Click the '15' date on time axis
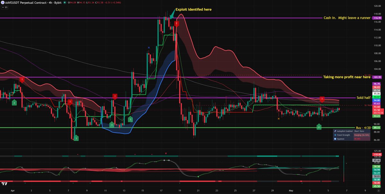The image size is (385, 194). [142, 190]
